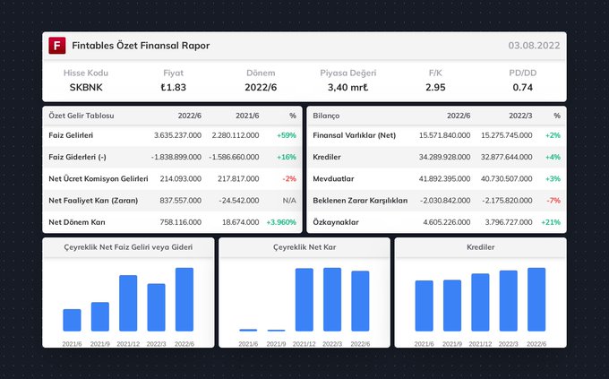Click the report date 03.08.2022

(534, 46)
